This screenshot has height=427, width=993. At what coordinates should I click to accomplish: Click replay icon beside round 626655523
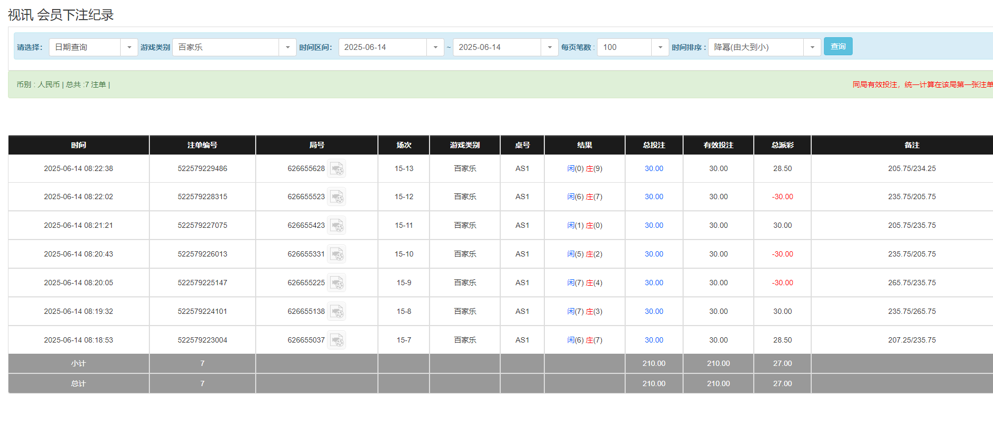coord(336,197)
